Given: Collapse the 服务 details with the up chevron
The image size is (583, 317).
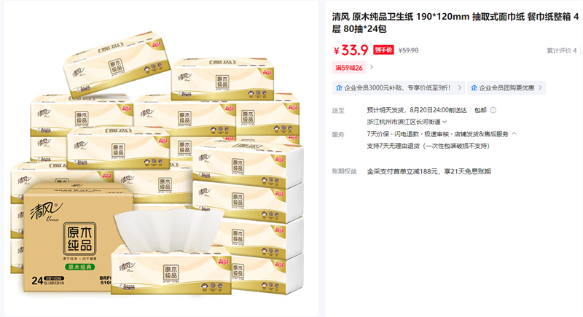Looking at the screenshot, I should click(x=514, y=134).
